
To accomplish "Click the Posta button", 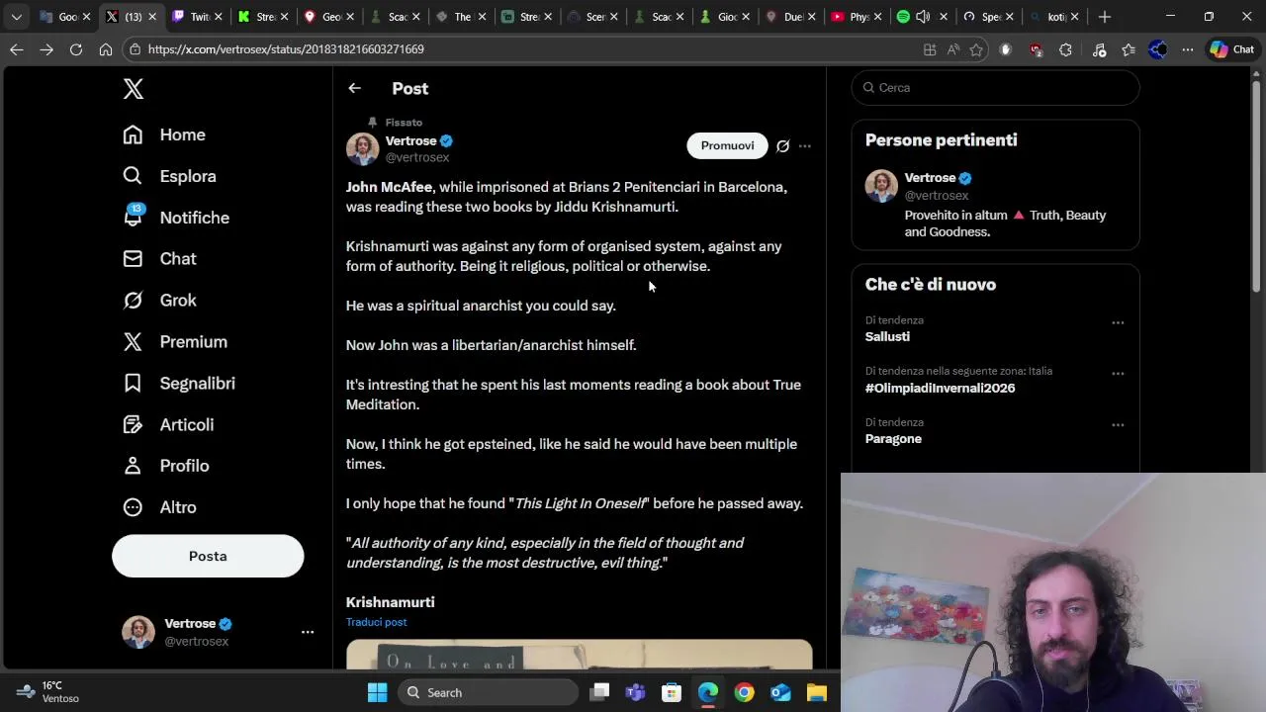I will point(208,556).
